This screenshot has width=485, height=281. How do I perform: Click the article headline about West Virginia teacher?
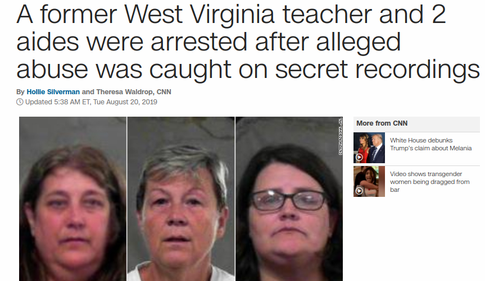coord(247,42)
